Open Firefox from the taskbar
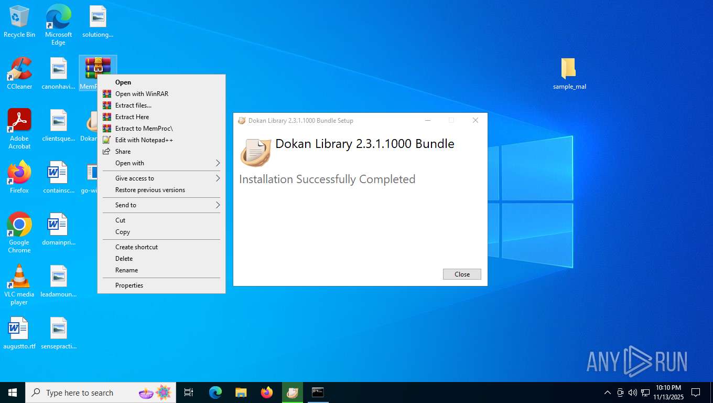The height and width of the screenshot is (403, 713). [267, 393]
